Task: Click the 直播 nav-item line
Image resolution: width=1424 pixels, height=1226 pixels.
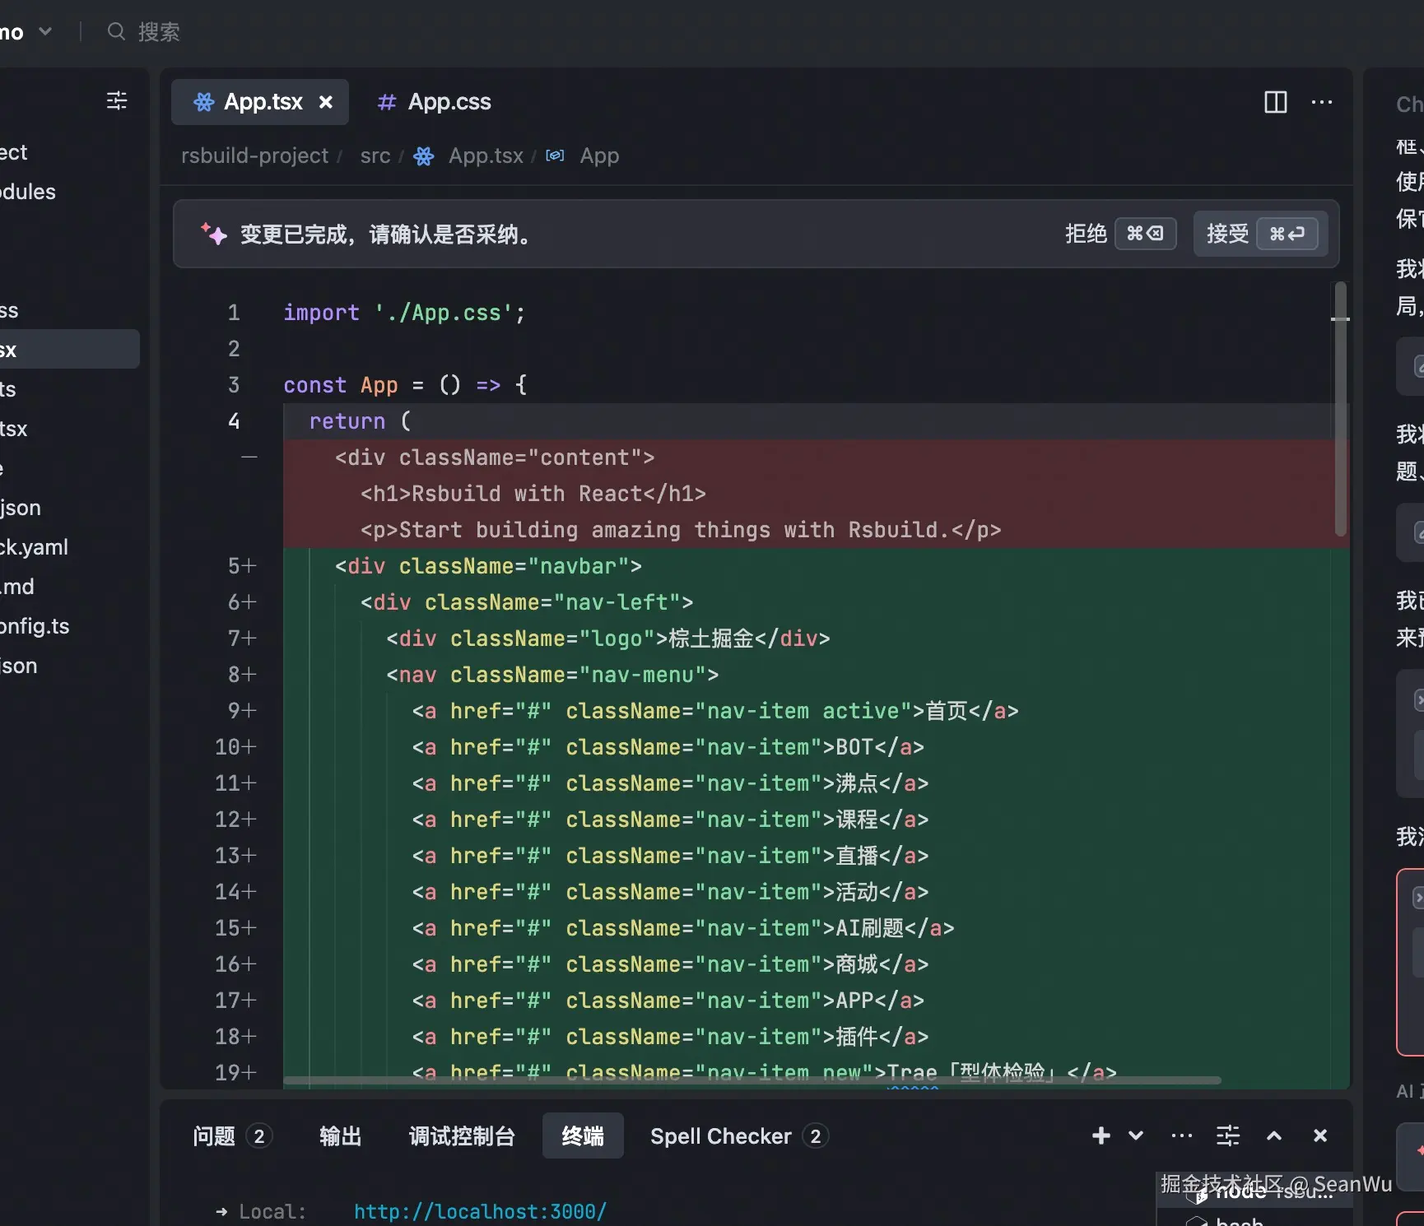Action: point(670,856)
